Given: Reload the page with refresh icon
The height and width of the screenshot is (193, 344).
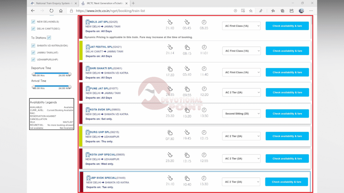Looking at the screenshot, I should tap(51, 11).
